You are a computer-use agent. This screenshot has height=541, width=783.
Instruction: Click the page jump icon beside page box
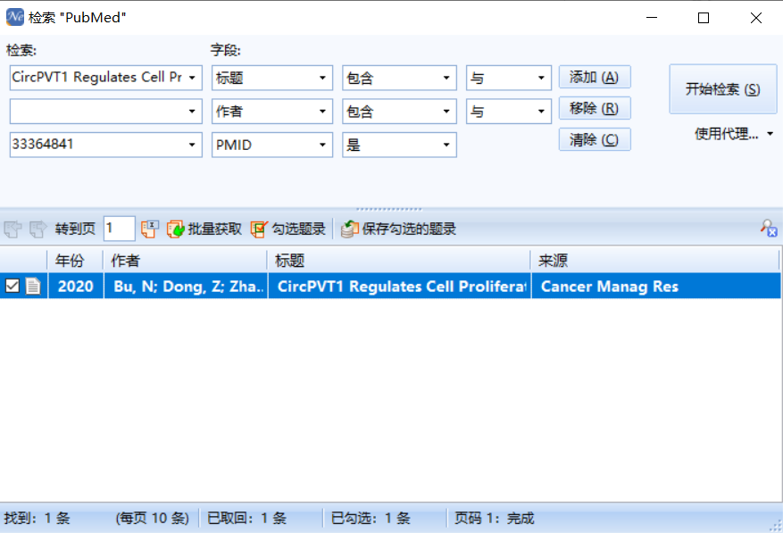(x=149, y=229)
